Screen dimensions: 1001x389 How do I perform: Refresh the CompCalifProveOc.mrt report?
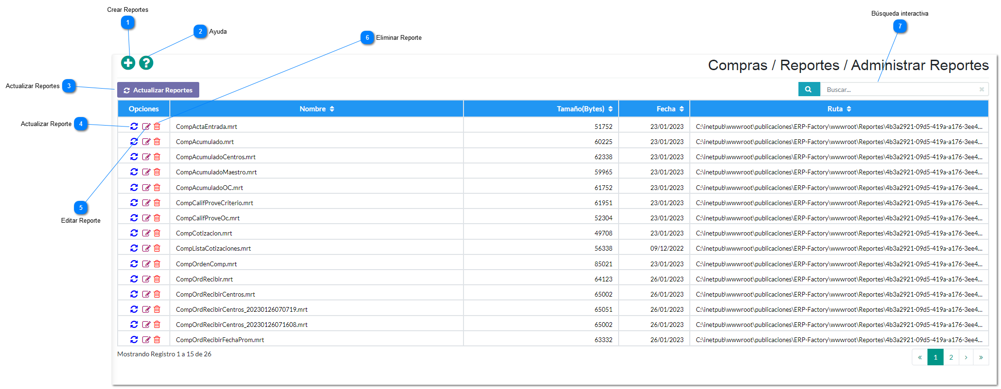click(x=134, y=218)
